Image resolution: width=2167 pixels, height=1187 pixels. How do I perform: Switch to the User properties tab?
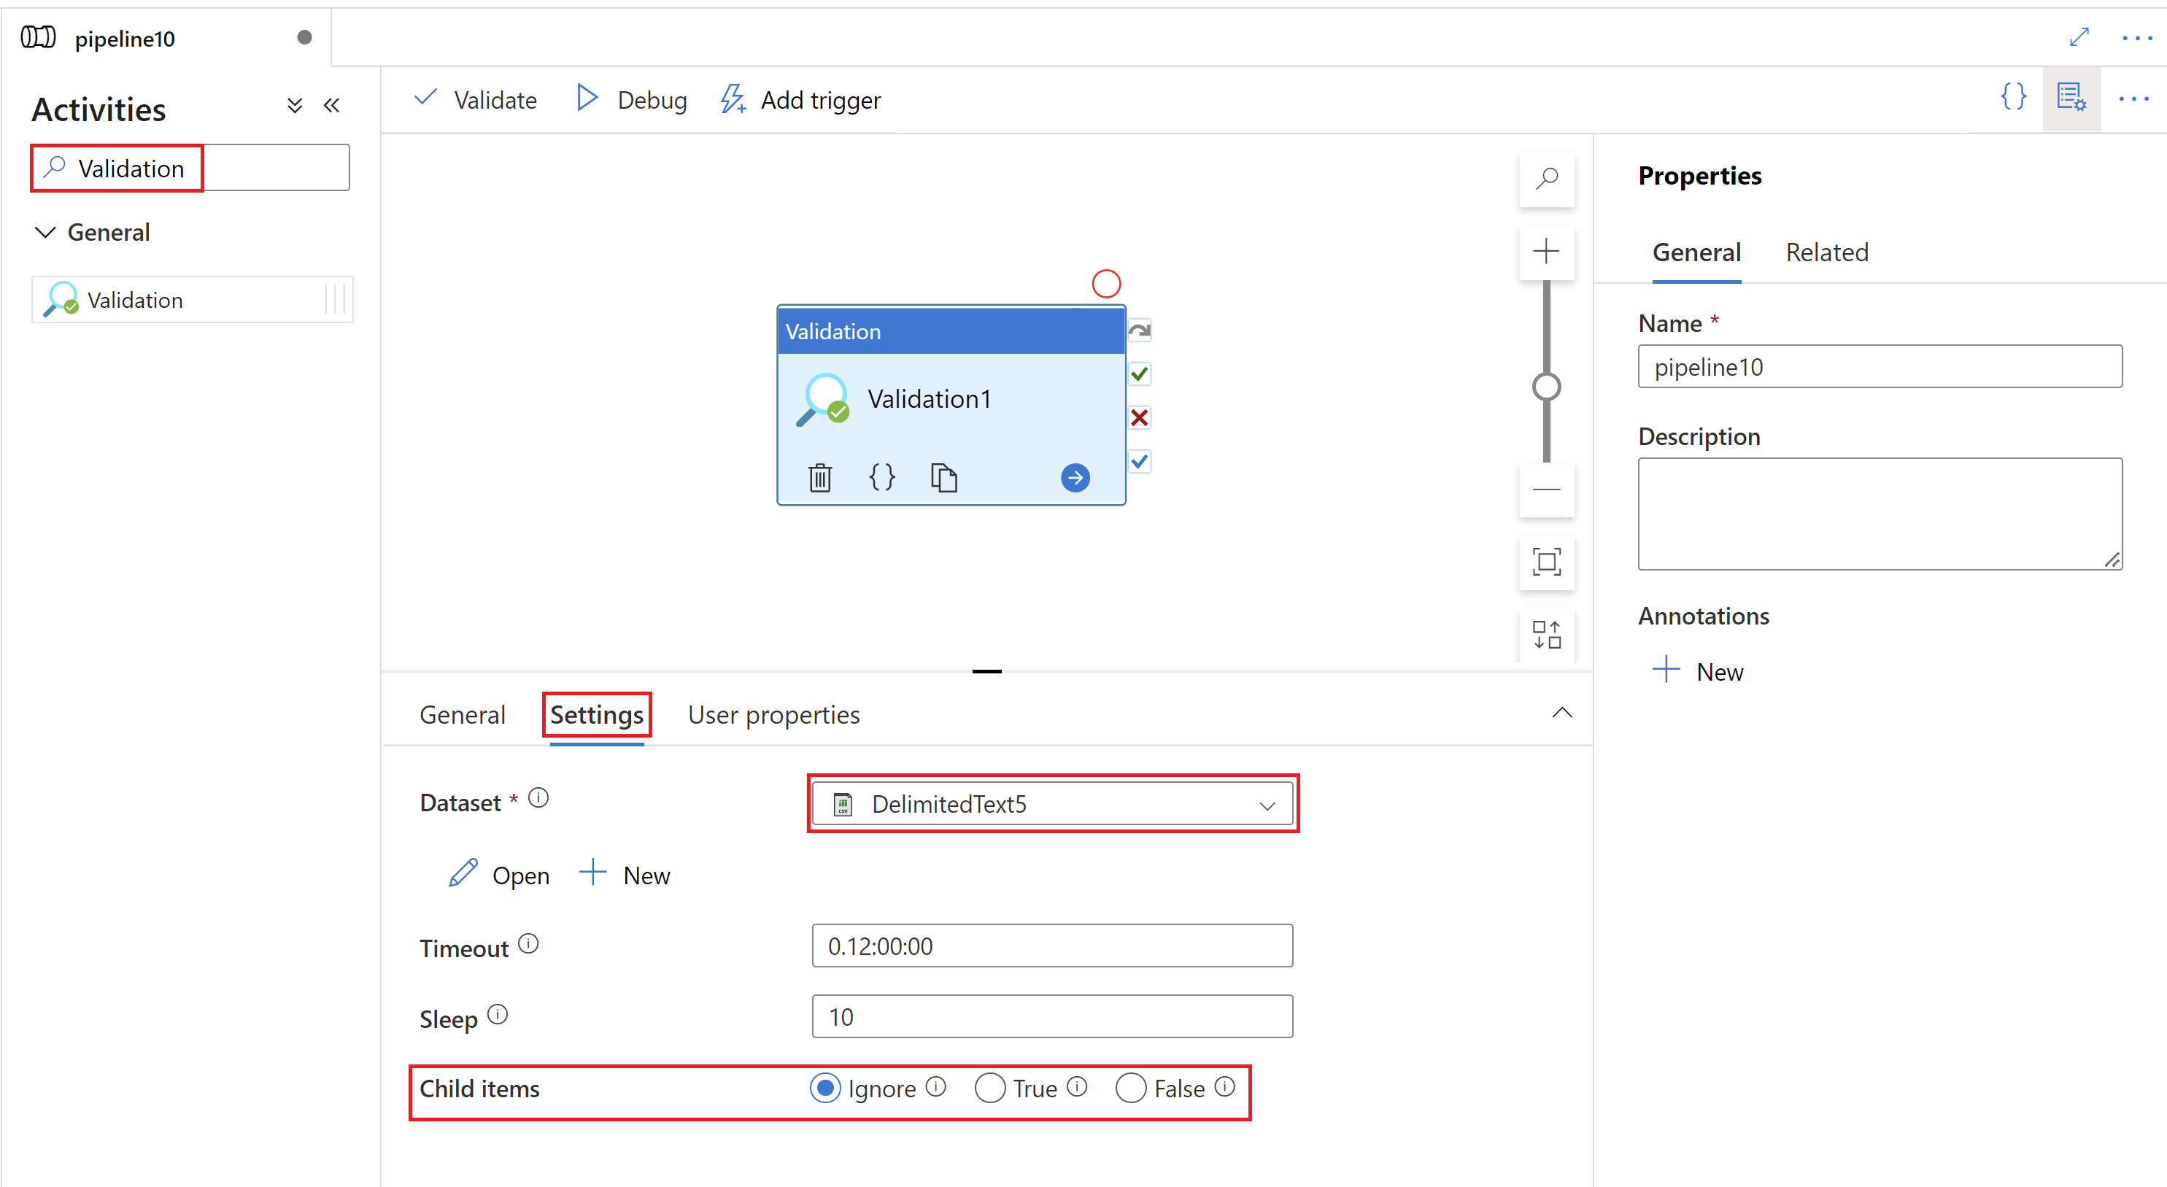[776, 715]
